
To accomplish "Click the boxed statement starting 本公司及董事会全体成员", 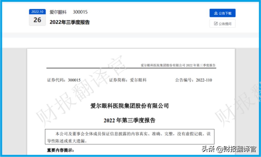I will 130,137.
